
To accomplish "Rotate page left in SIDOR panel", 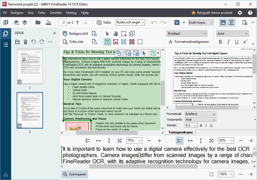I will 34,42.
